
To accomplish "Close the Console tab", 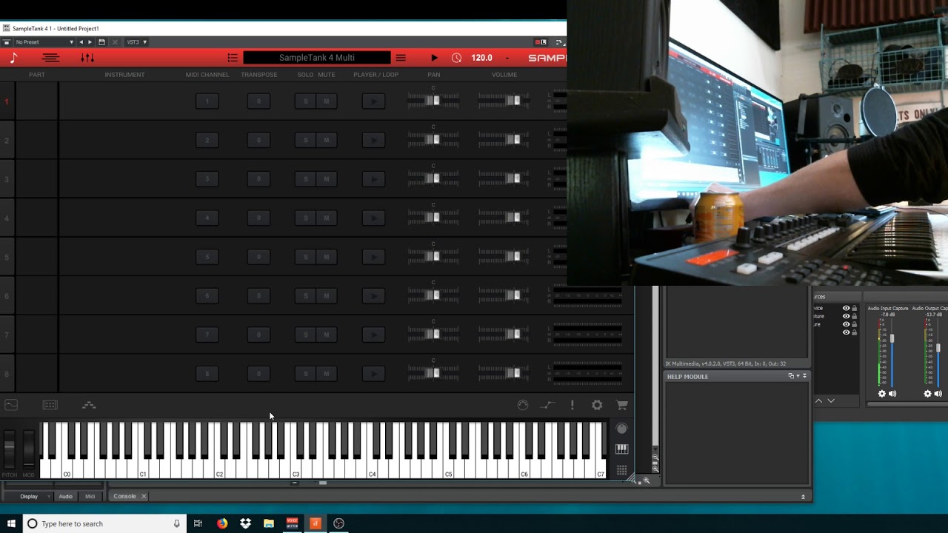I will [x=144, y=496].
